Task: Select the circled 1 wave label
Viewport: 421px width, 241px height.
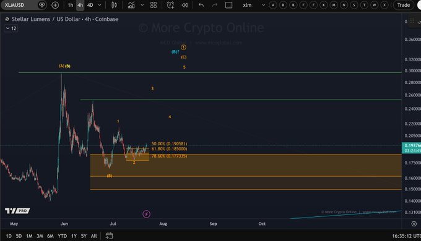Action: pos(183,47)
